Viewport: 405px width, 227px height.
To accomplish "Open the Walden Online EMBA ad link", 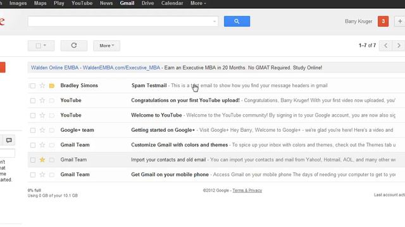I will (x=96, y=67).
